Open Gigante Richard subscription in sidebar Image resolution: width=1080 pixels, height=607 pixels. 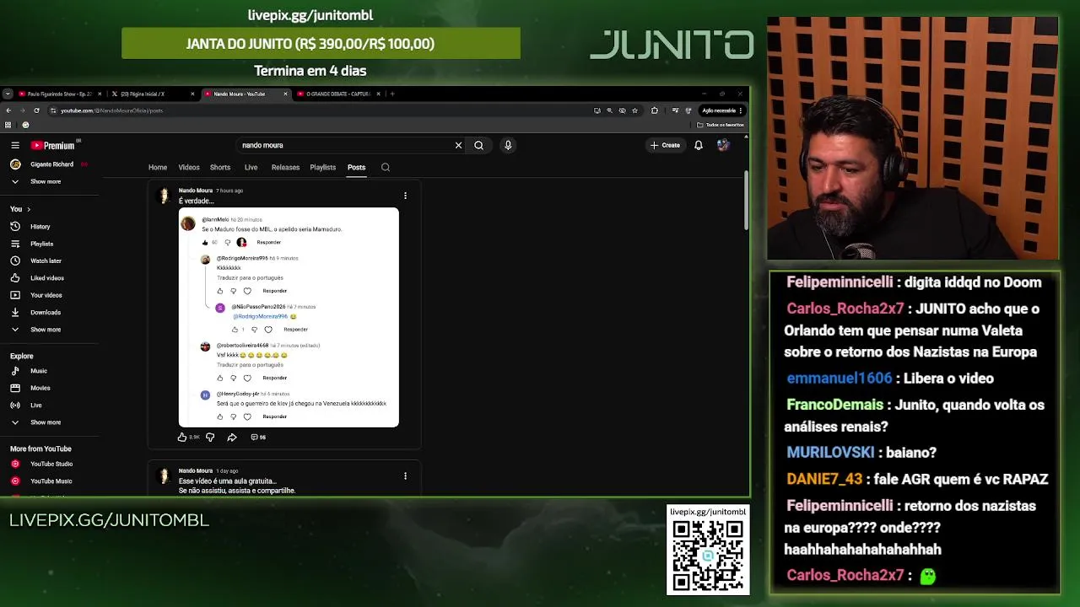[x=51, y=164]
